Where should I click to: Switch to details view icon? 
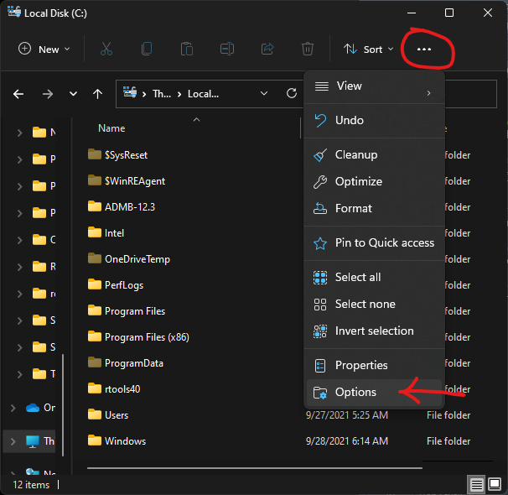476,485
